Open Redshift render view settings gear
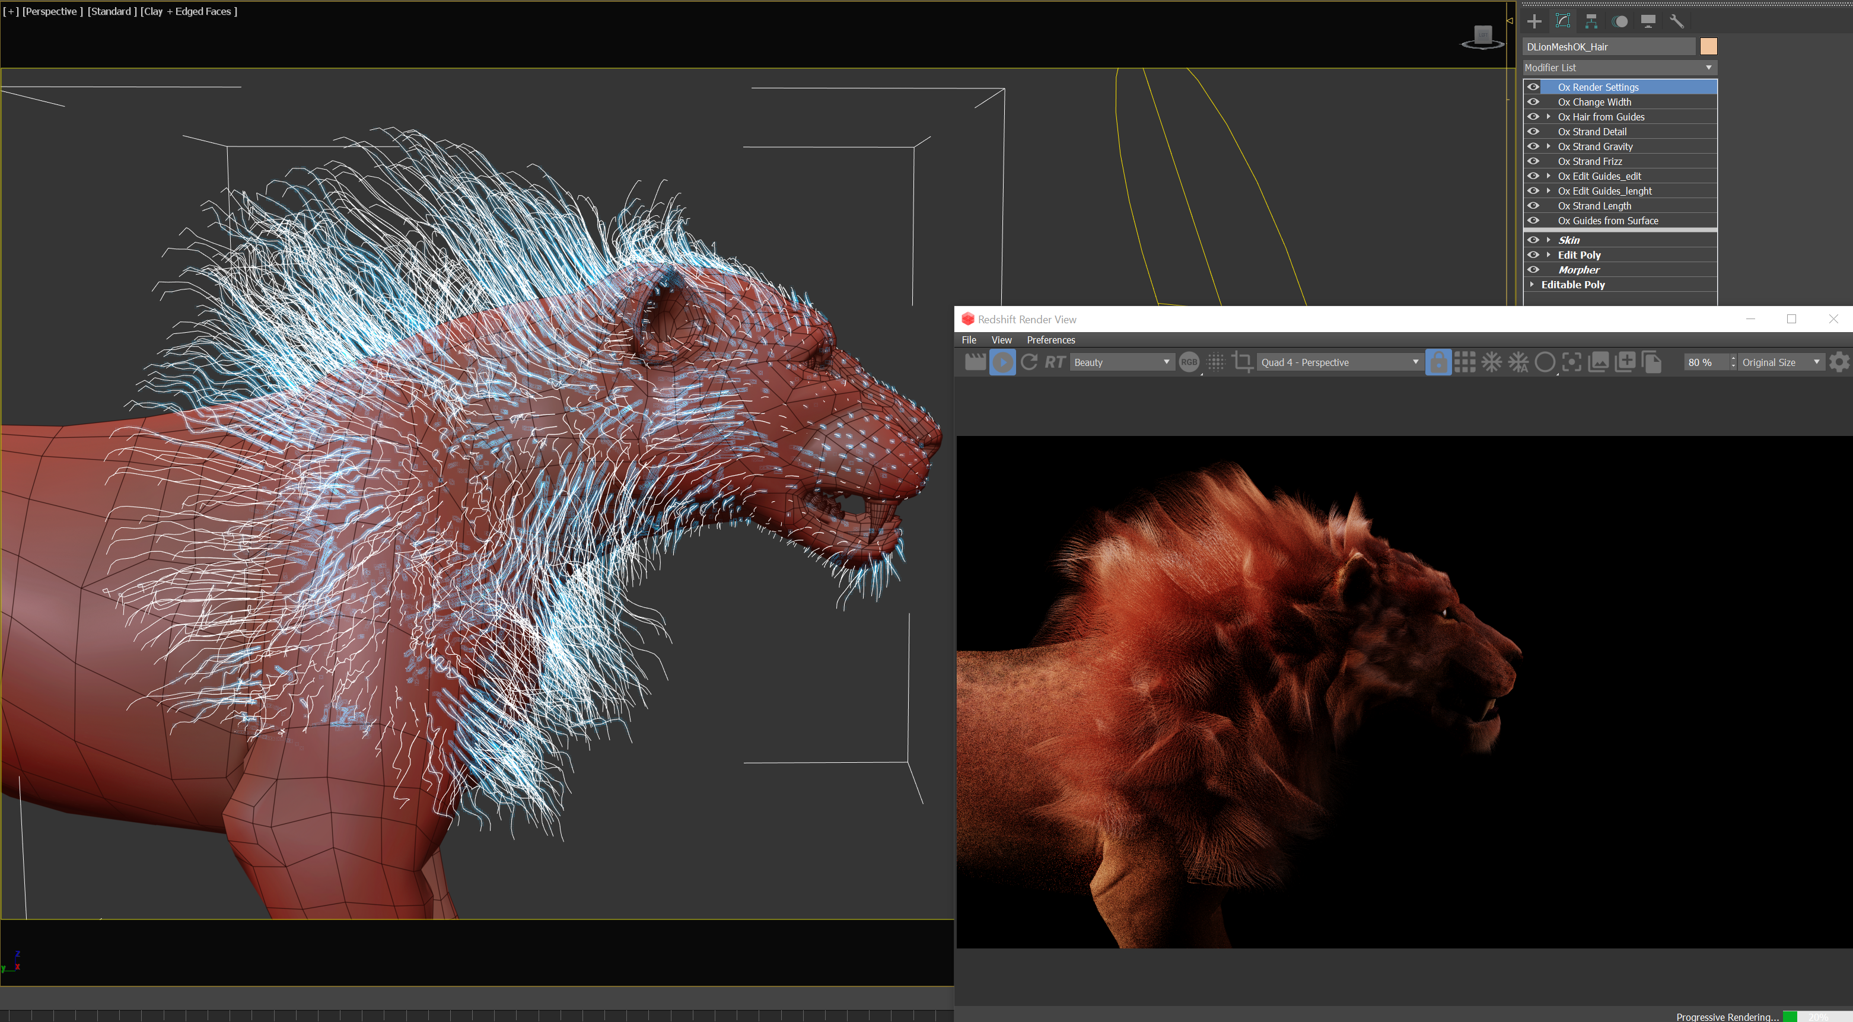 (x=1839, y=362)
